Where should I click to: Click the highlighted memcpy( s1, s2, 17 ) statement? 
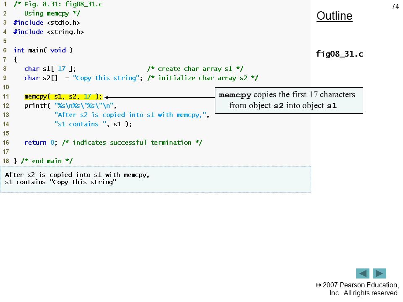(x=63, y=96)
